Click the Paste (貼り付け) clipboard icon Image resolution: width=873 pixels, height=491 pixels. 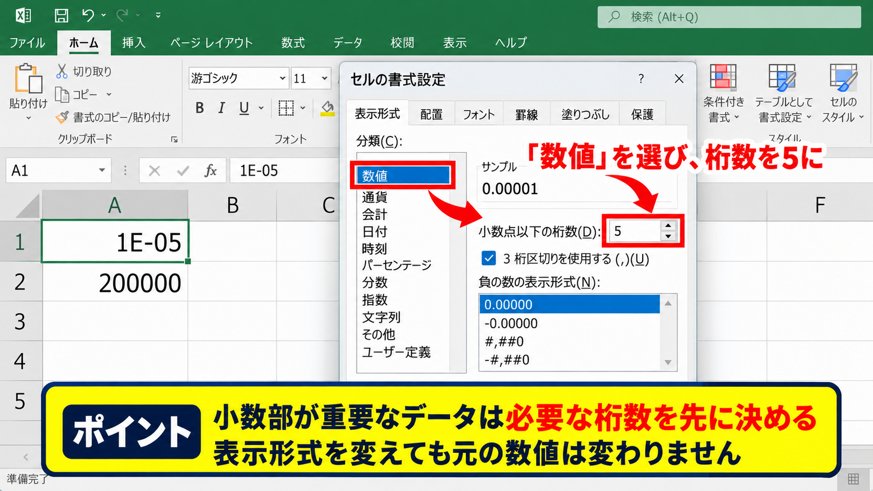[28, 79]
